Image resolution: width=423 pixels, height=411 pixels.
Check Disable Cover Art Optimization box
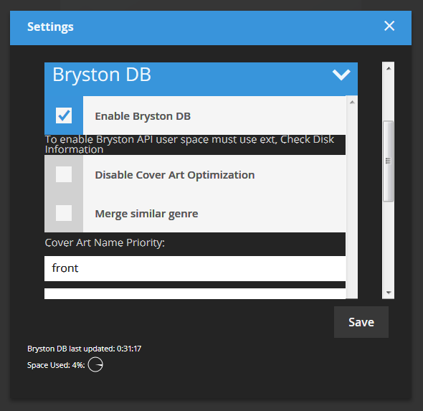64,174
